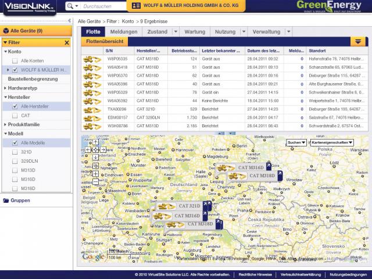Zoom in the map with plus
372x279 pixels.
(x=95, y=174)
